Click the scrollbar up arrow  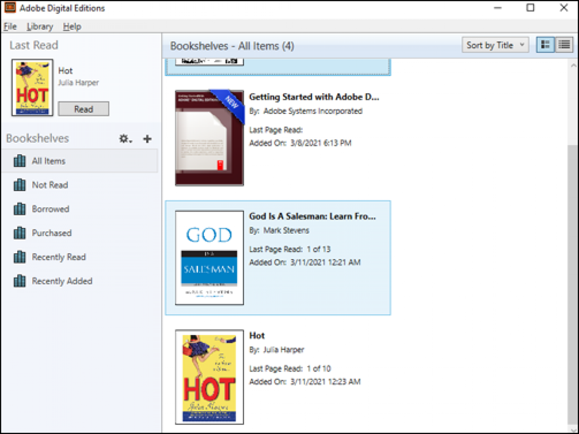[x=573, y=65]
